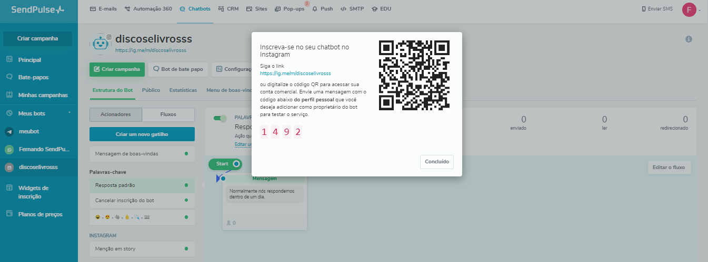Click the Concluído button

pyautogui.click(x=437, y=162)
